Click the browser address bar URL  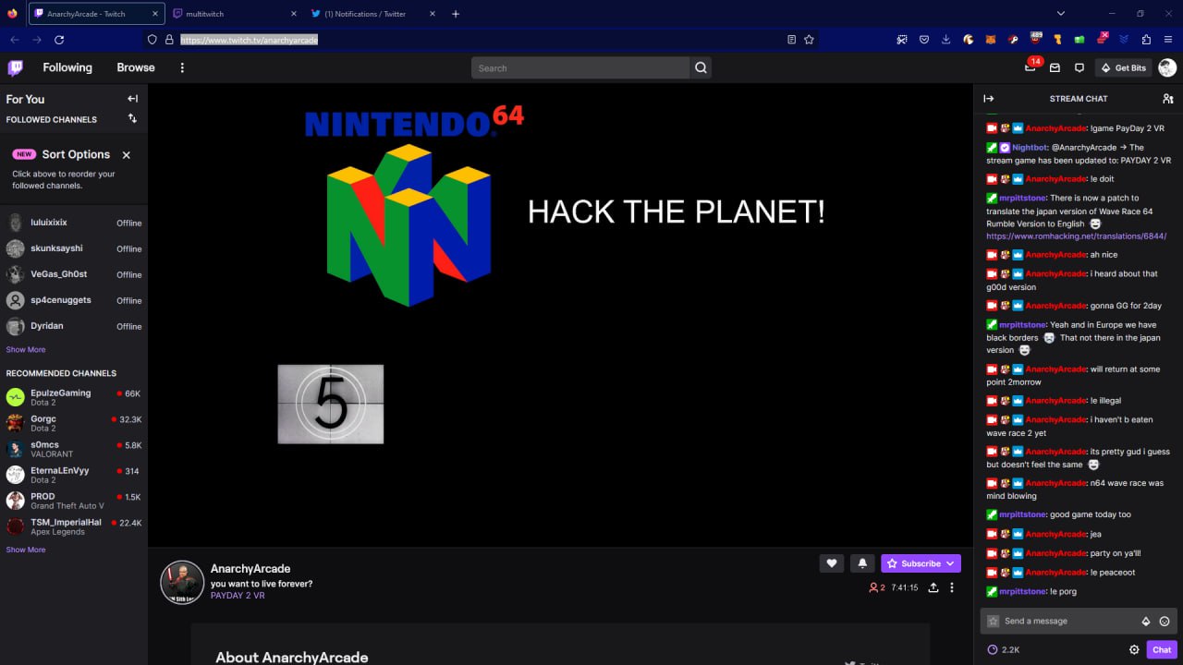250,40
